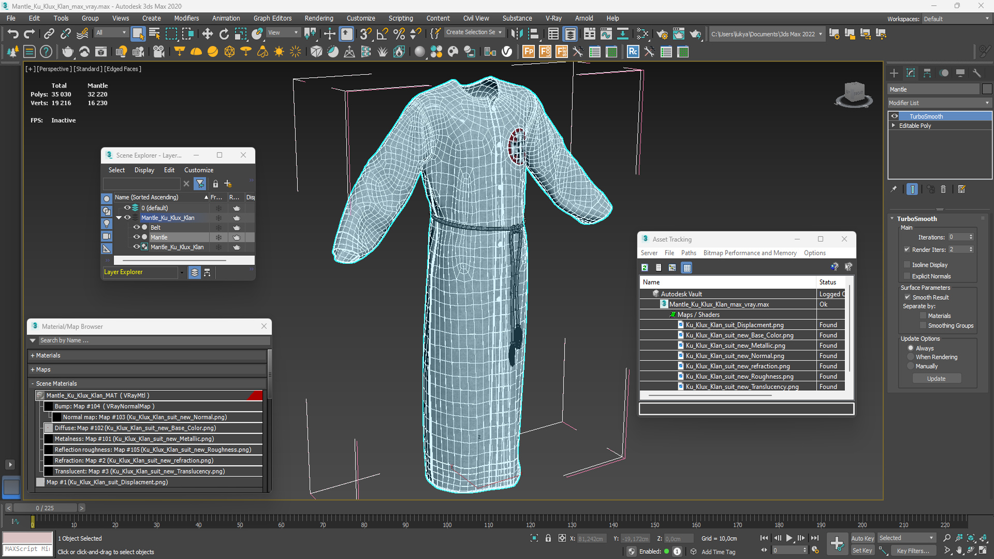Click the Mirror tool icon
This screenshot has height=559, width=994.
[x=516, y=34]
